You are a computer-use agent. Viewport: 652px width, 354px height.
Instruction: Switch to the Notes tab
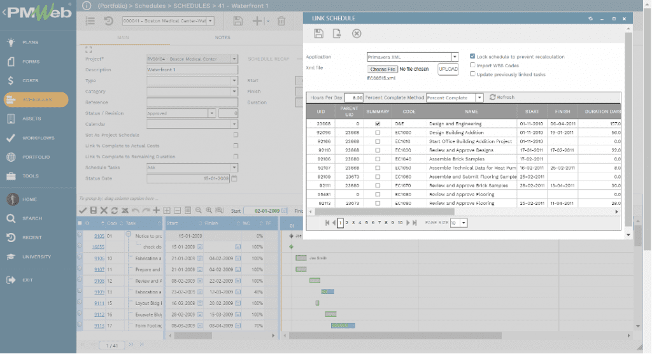coord(222,38)
